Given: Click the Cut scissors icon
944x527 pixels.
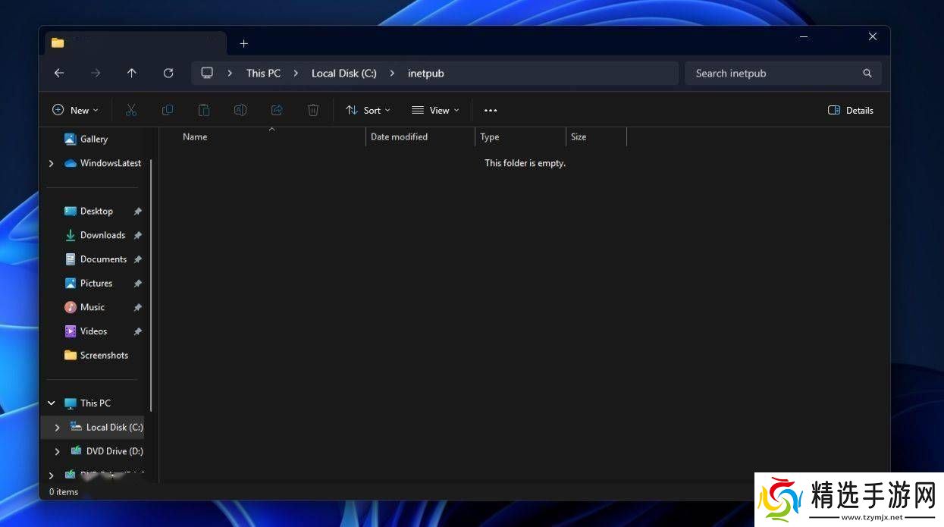Looking at the screenshot, I should click(x=131, y=111).
